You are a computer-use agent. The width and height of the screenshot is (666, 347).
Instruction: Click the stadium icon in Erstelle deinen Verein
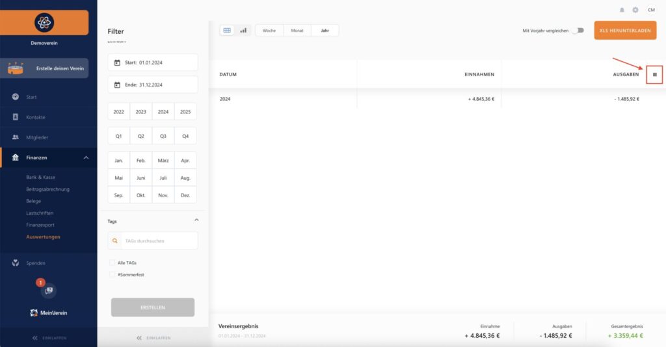point(16,68)
